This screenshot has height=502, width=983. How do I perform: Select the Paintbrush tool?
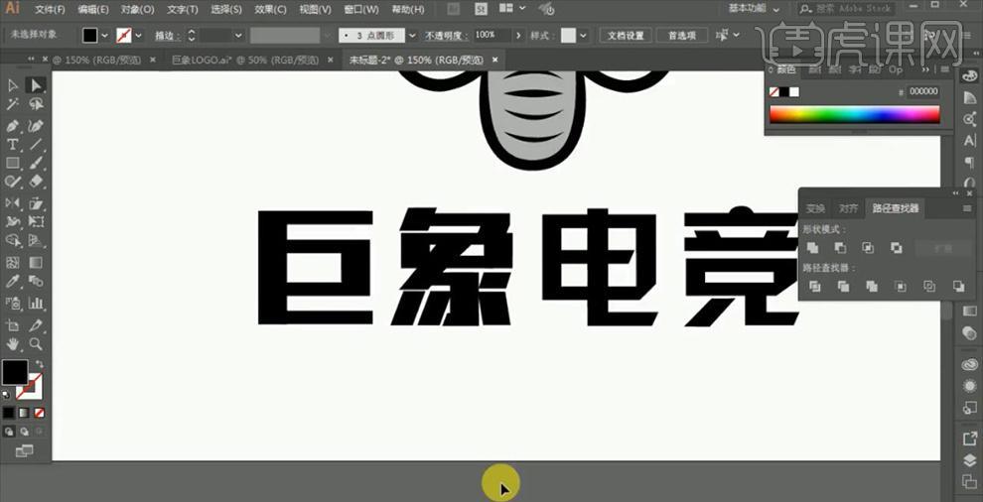pyautogui.click(x=36, y=163)
